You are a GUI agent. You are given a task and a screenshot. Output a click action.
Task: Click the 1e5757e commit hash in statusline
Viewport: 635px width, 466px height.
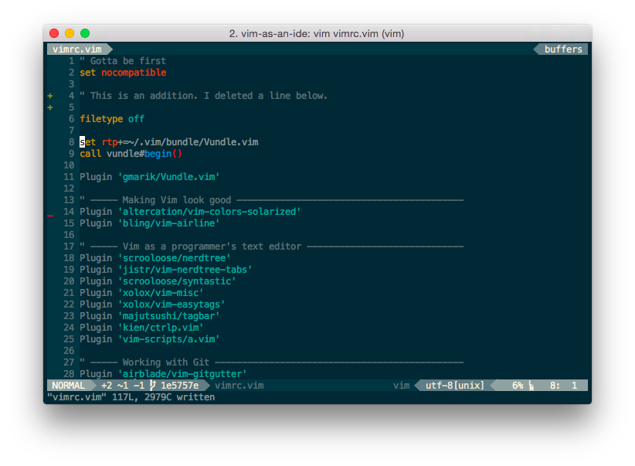[180, 386]
